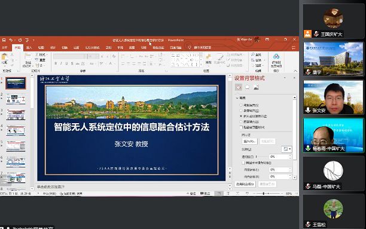Viewport: 366px width, 229px height.
Task: Click the transparency slider handle
Action: (x=257, y=157)
